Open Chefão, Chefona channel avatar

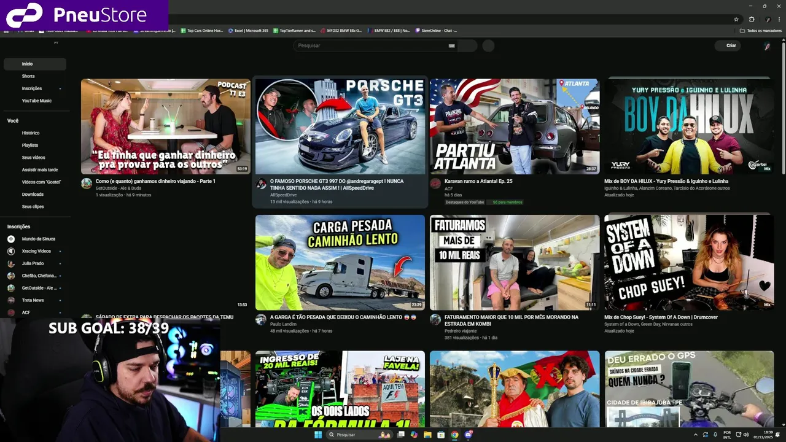pos(11,276)
